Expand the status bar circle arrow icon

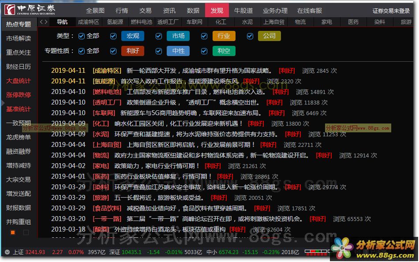[7, 252]
